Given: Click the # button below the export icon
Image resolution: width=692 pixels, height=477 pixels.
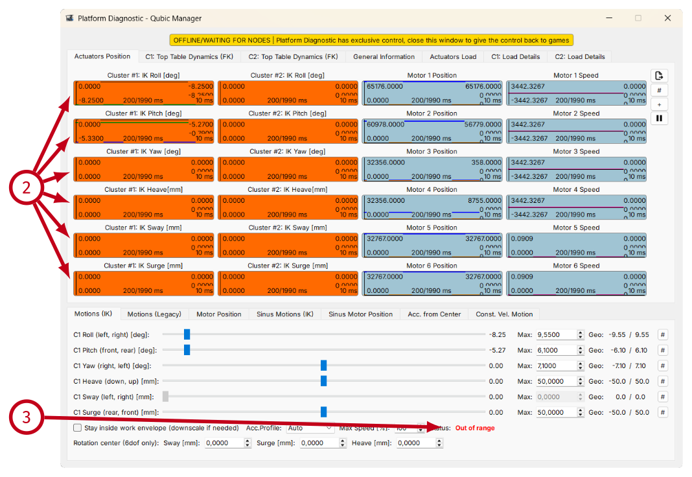Looking at the screenshot, I should click(659, 91).
